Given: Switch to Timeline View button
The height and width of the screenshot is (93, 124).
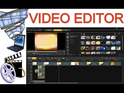Looking at the screenshot, I should 34,58.
